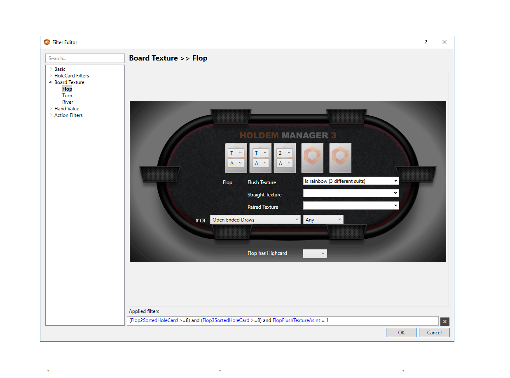510x378 pixels.
Task: Collapse the Board Texture node
Action: point(51,82)
